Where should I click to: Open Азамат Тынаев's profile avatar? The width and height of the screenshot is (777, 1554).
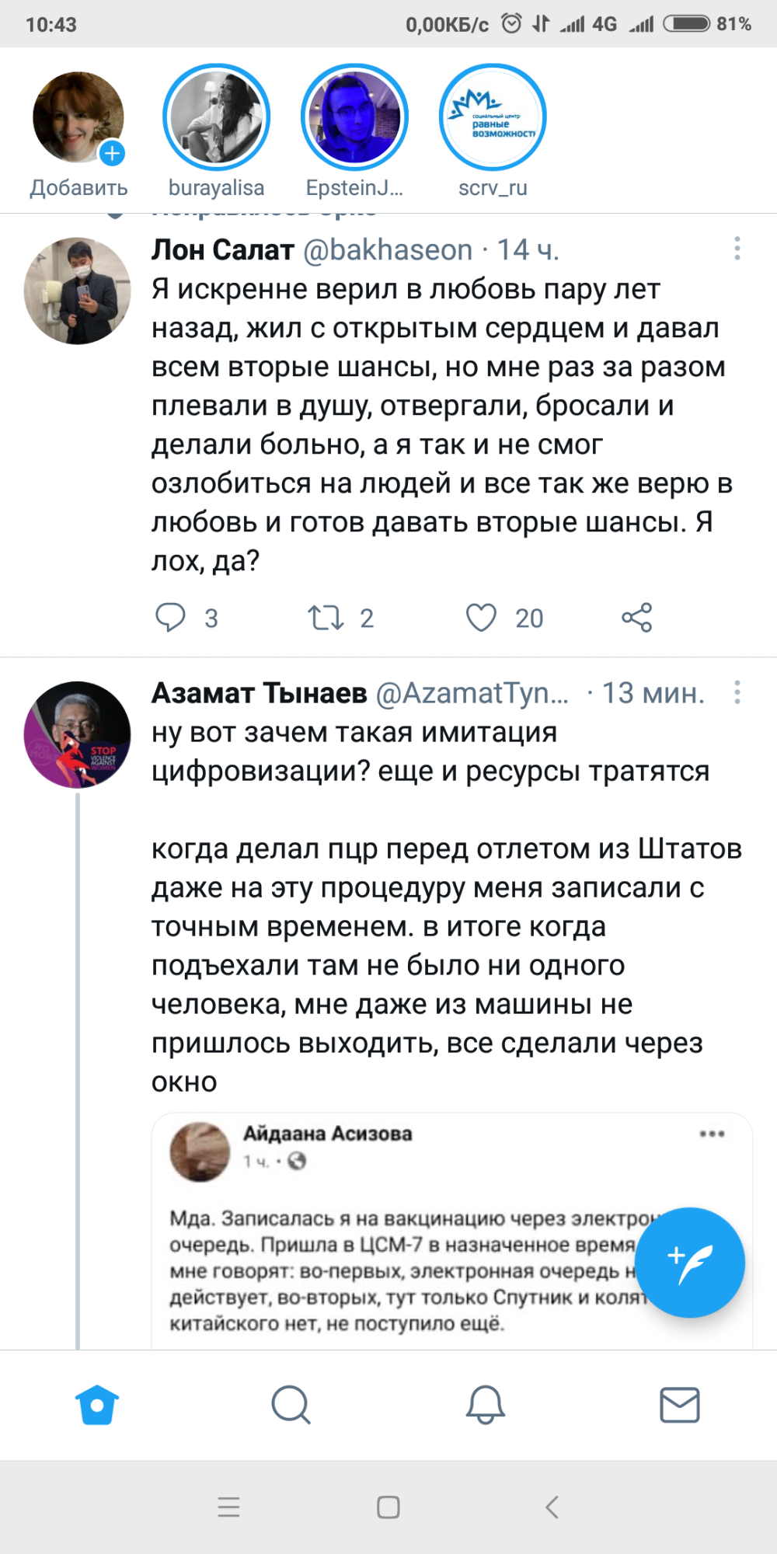[78, 735]
